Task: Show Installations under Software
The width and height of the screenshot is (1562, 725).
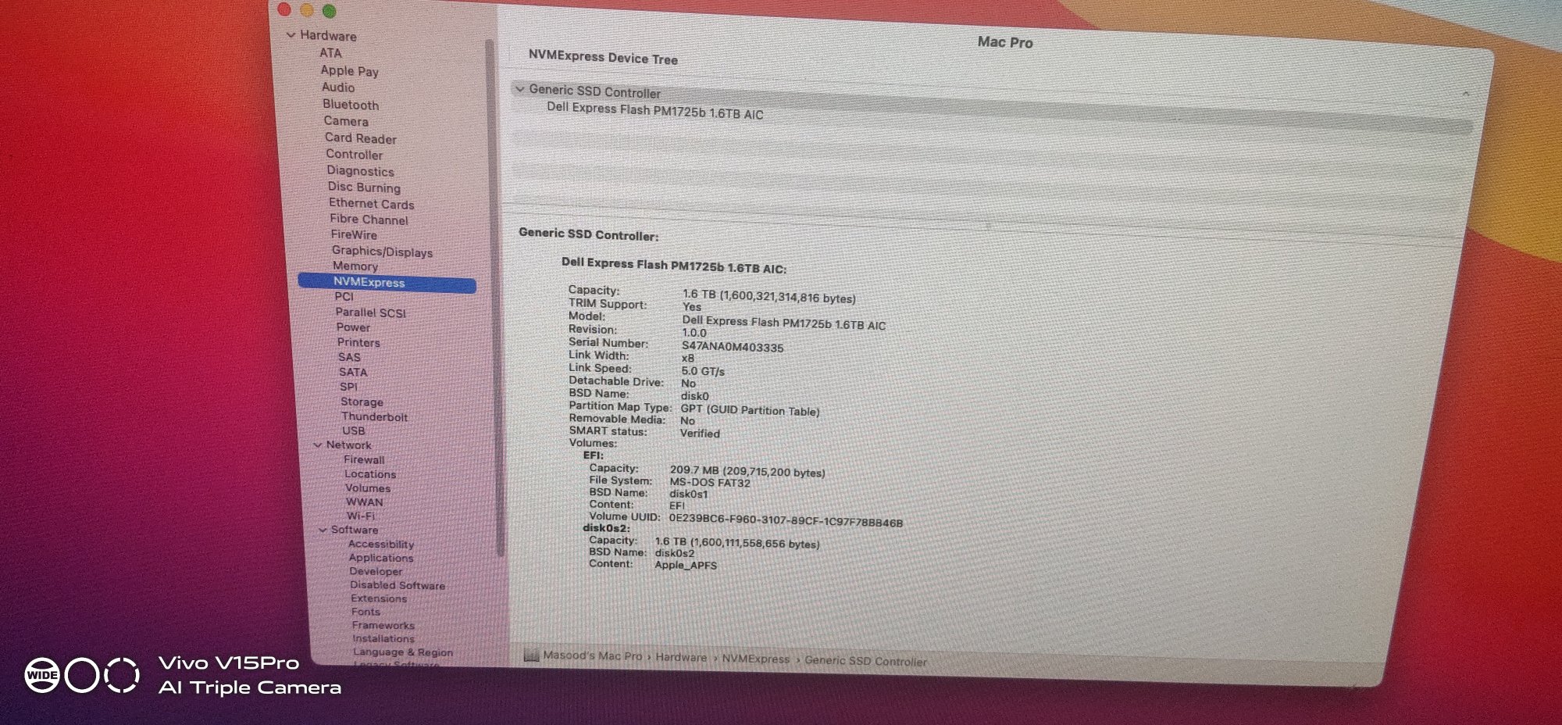Action: (383, 638)
